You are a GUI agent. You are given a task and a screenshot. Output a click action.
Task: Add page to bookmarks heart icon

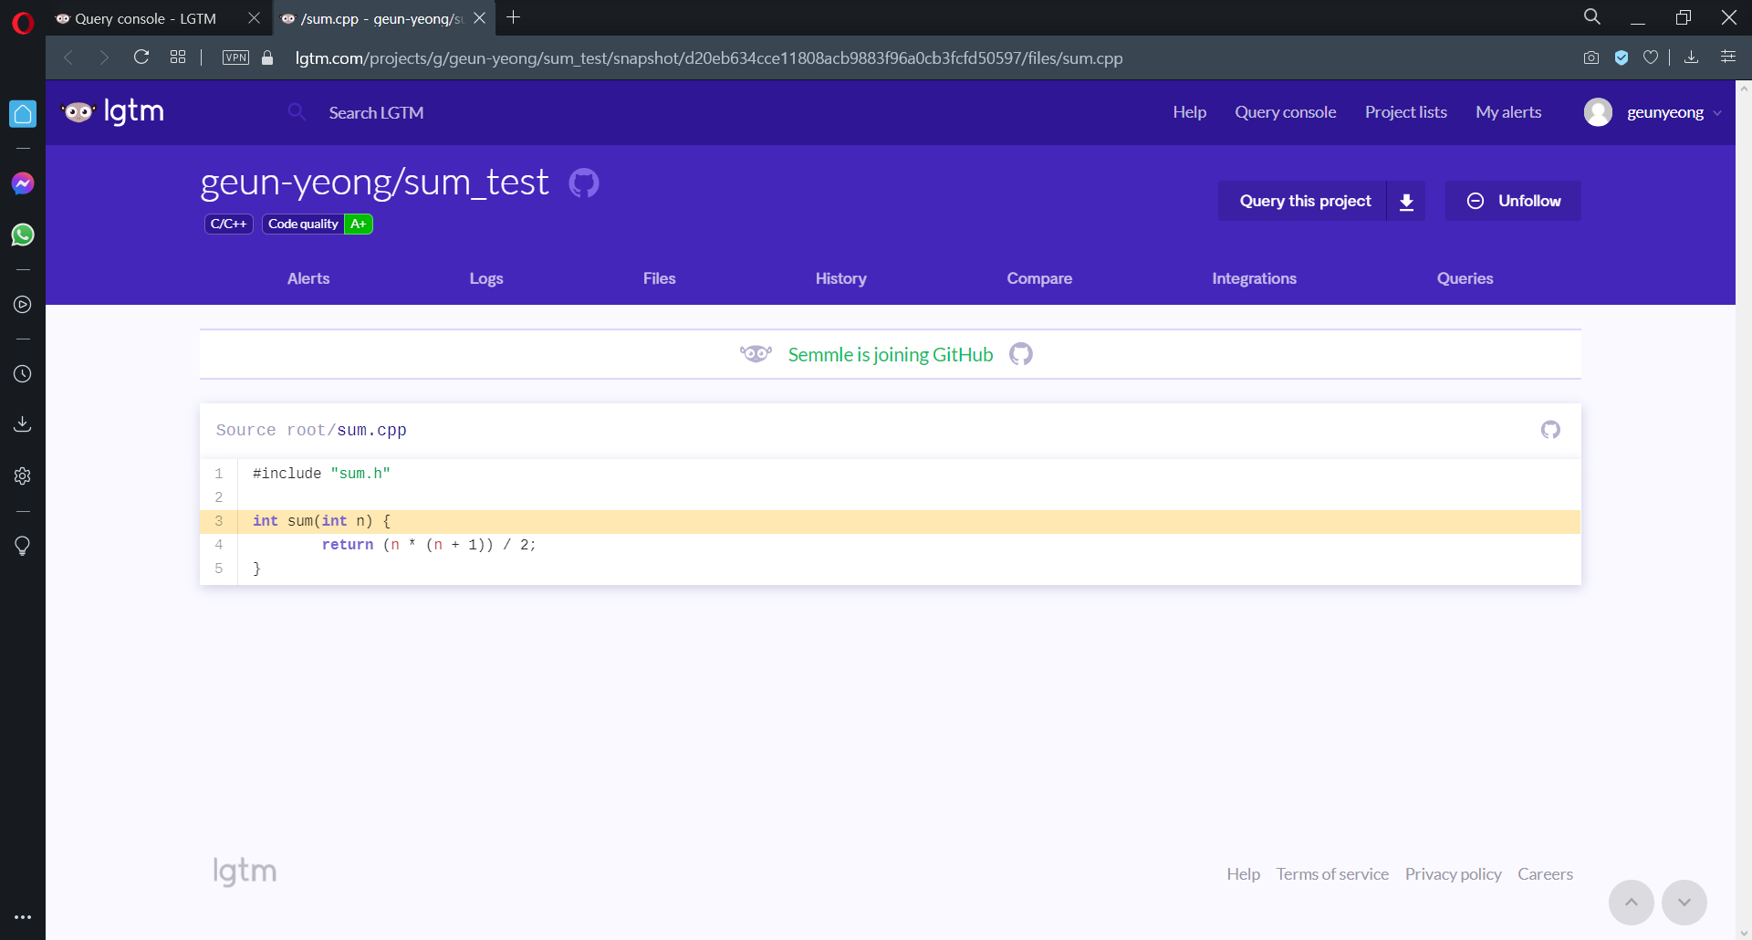coord(1651,57)
